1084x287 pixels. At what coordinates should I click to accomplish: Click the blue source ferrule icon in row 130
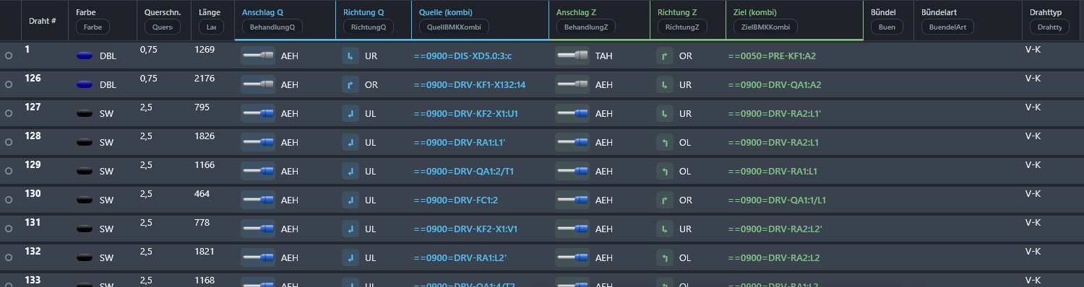click(257, 200)
